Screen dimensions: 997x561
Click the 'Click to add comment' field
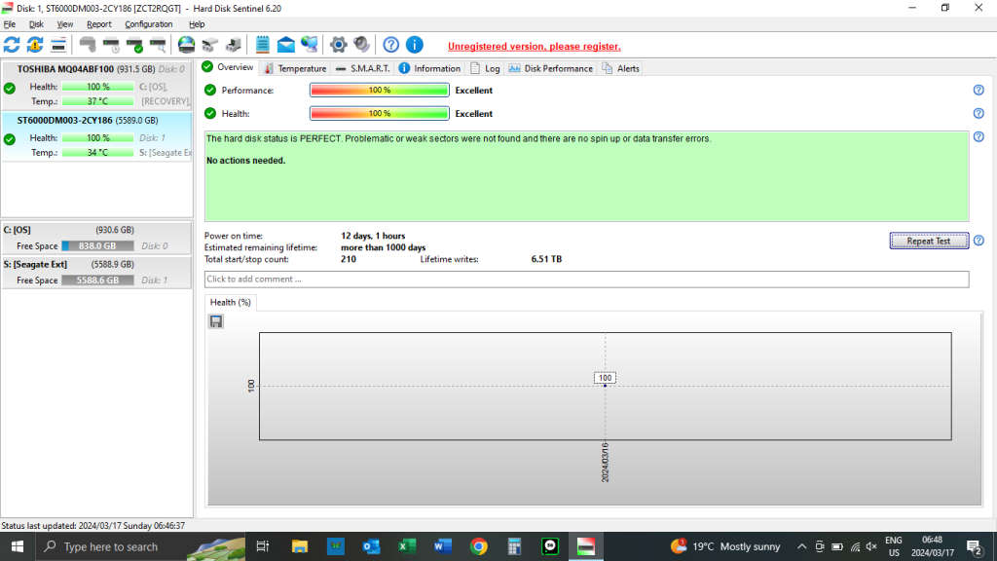(x=586, y=280)
